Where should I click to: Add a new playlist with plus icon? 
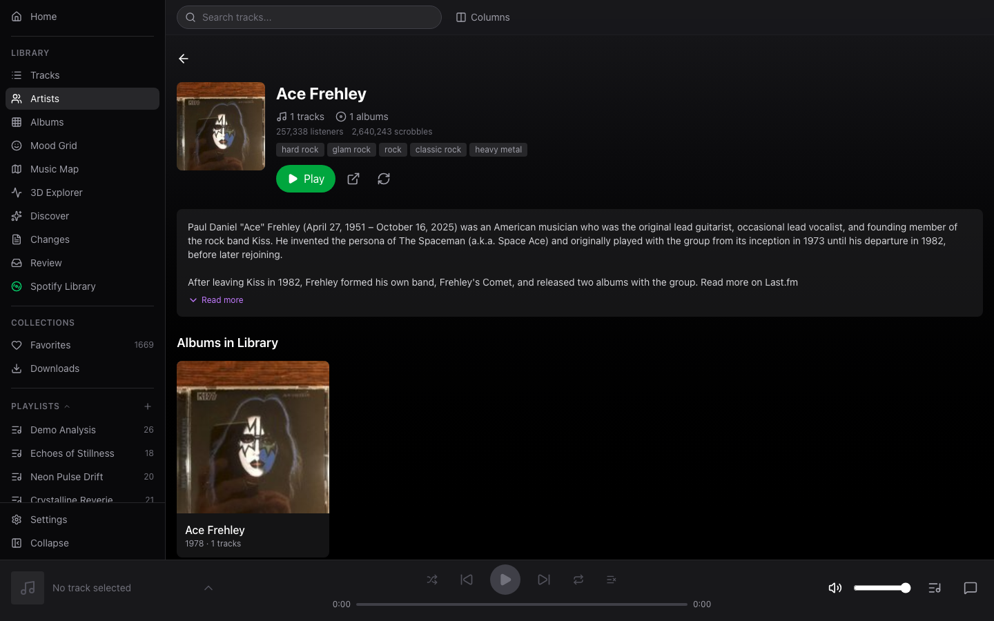point(148,406)
